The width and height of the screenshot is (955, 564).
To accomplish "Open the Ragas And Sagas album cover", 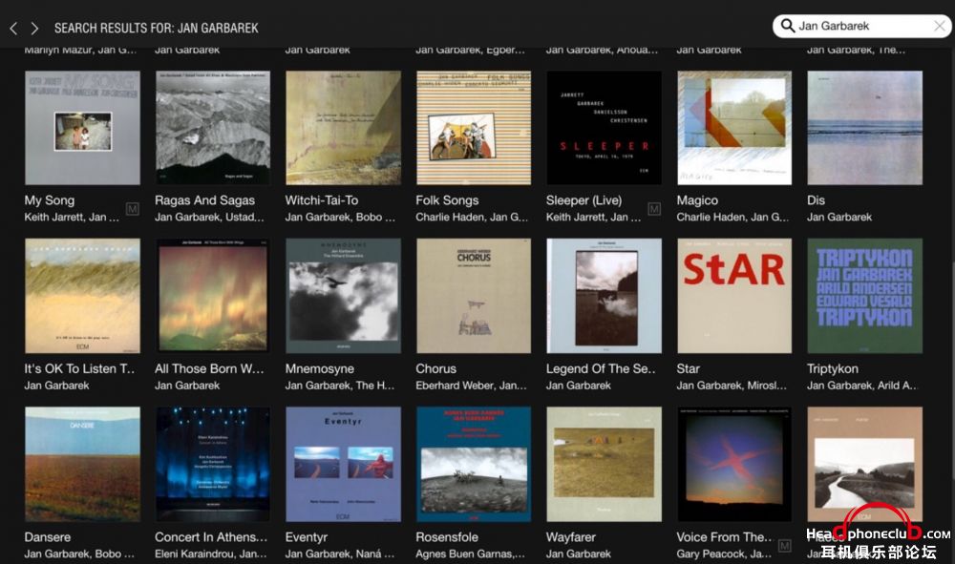I will pos(213,128).
